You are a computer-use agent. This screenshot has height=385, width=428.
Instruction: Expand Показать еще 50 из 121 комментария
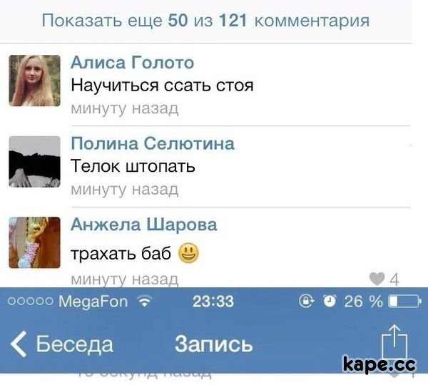click(x=205, y=21)
